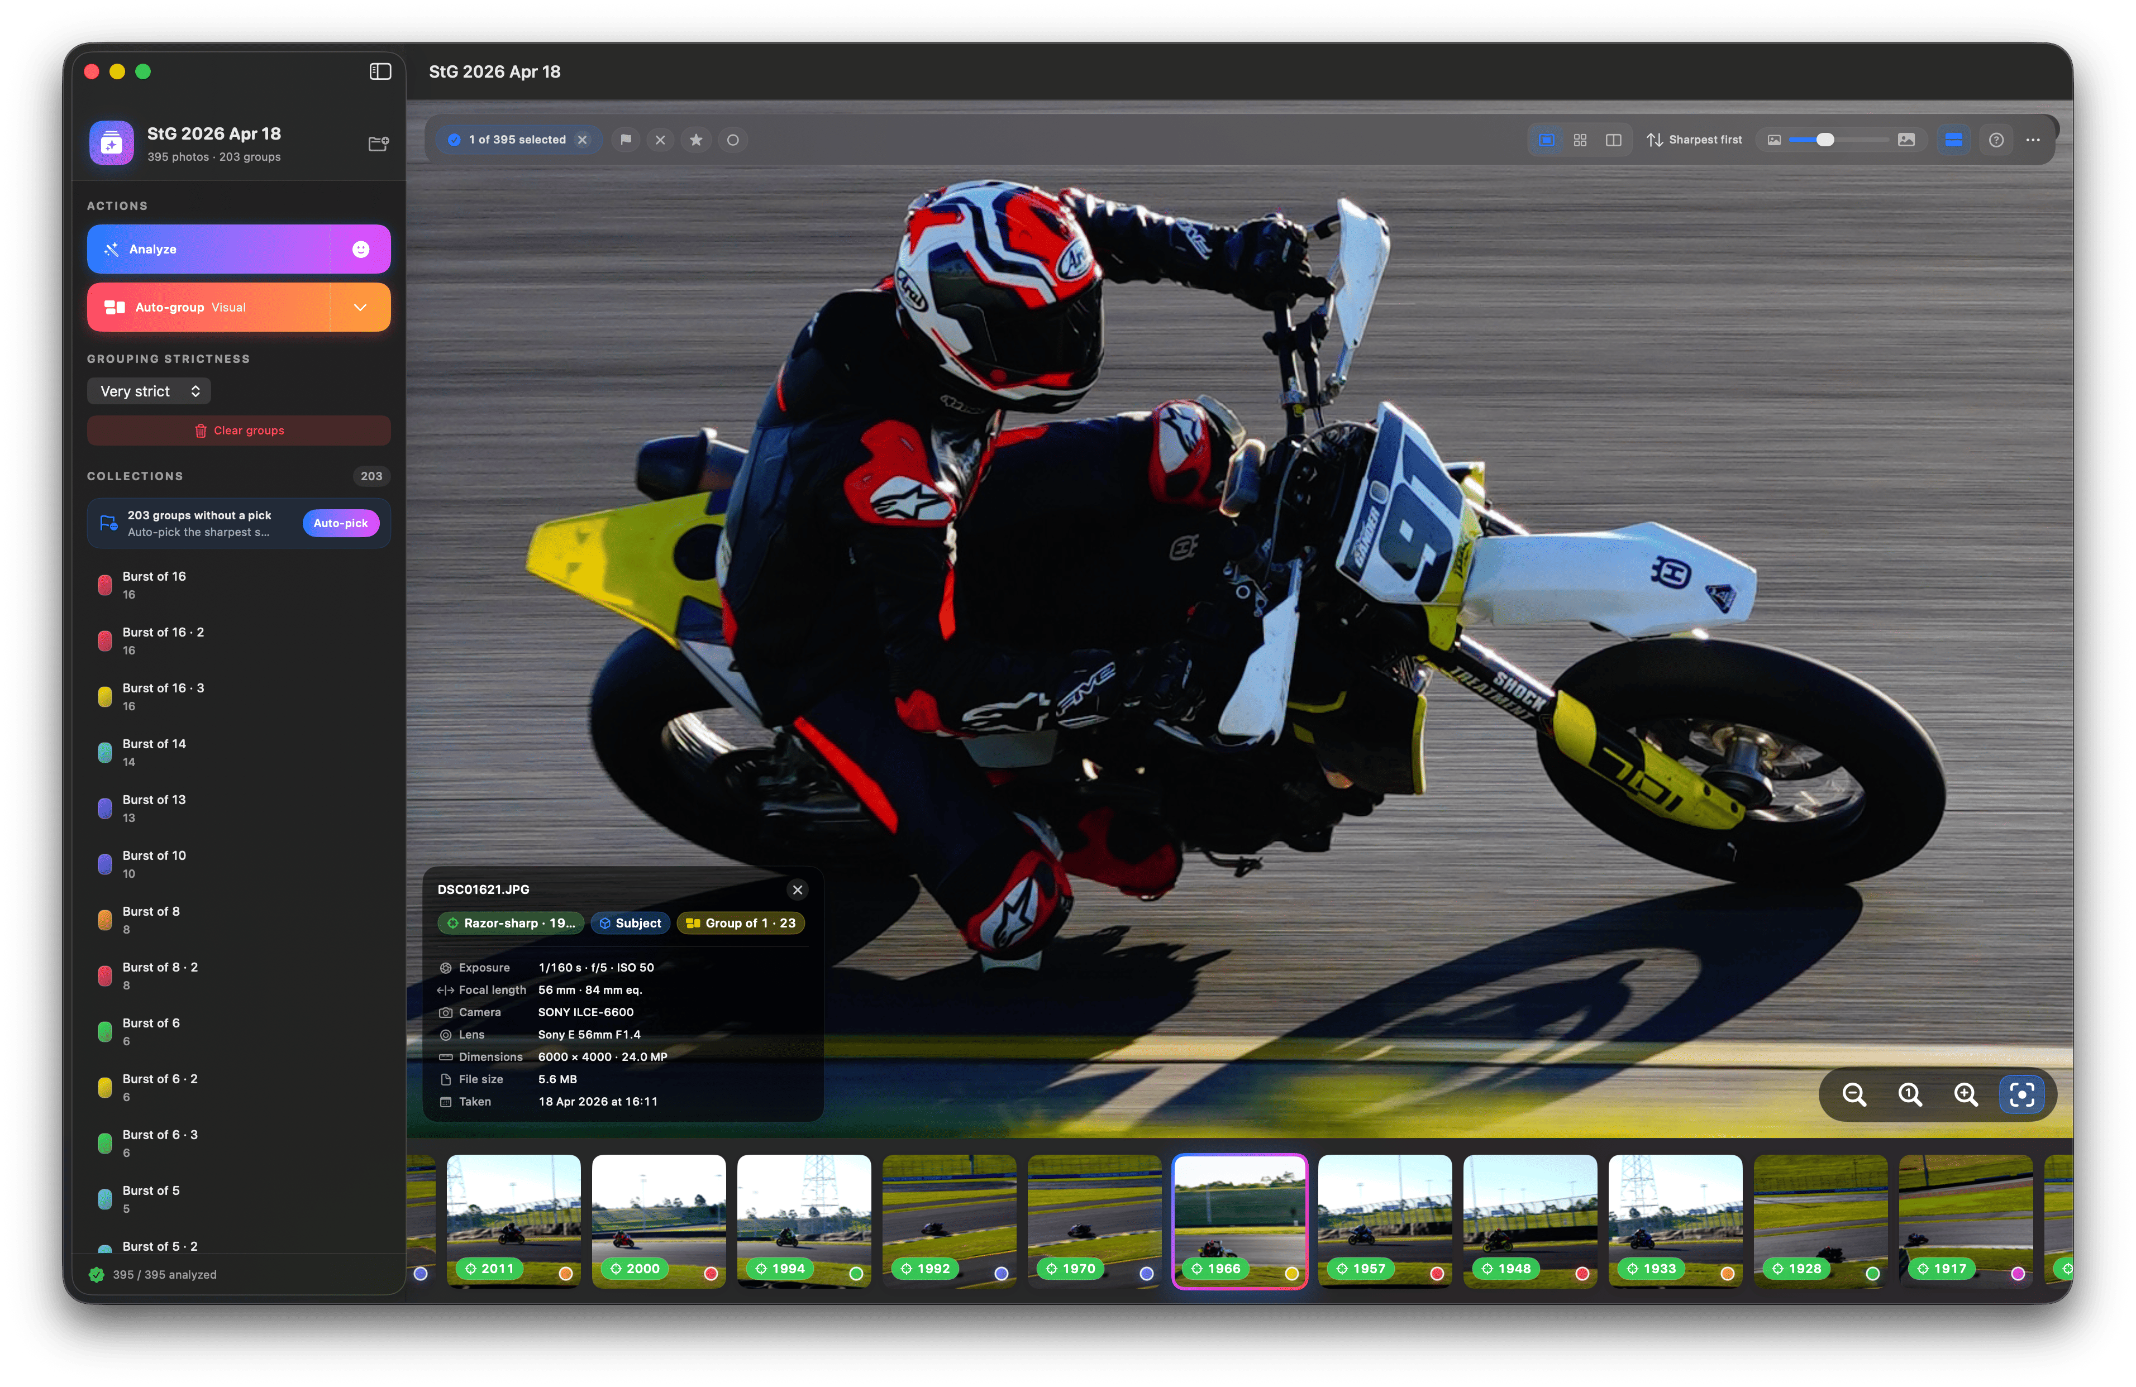Expand the Auto-group mode chevron
Screen dimensions: 2136x1387
click(362, 307)
